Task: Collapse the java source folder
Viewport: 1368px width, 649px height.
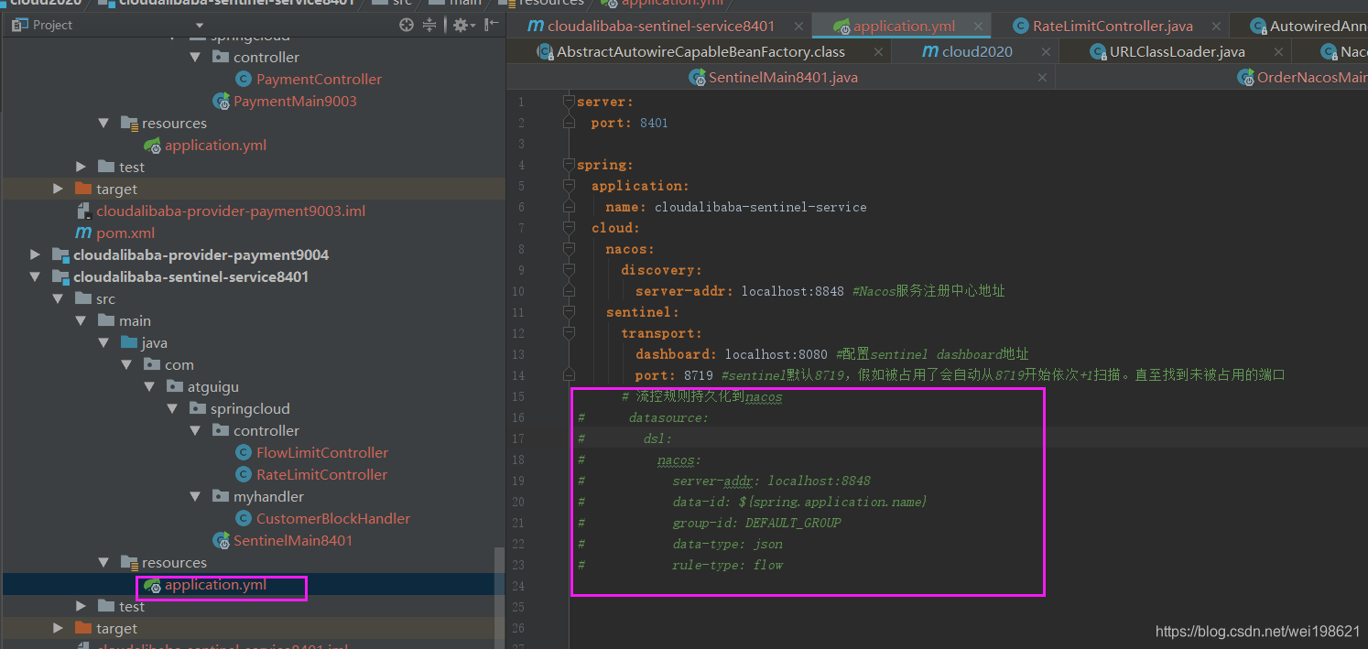Action: [103, 342]
